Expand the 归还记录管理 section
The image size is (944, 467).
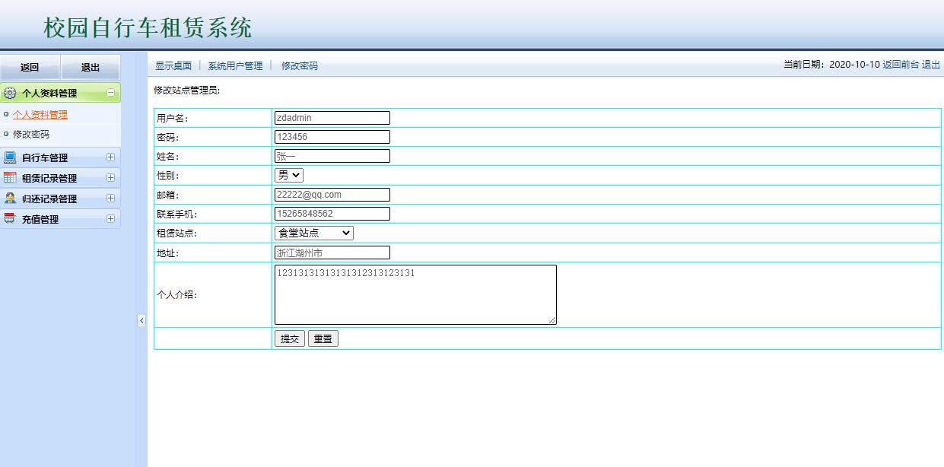coord(110,199)
